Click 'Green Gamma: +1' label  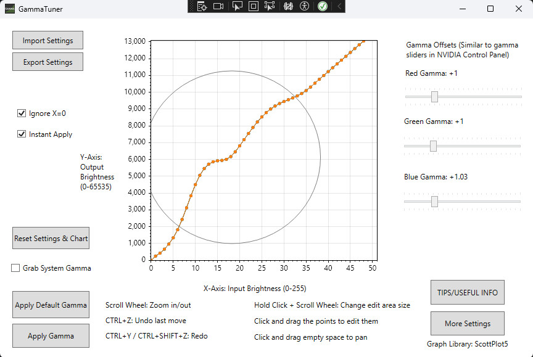434,121
